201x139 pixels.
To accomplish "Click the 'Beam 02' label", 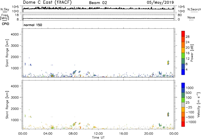I will pyautogui.click(x=98, y=3).
